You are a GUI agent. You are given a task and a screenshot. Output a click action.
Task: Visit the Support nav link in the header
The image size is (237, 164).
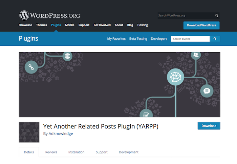(x=84, y=25)
